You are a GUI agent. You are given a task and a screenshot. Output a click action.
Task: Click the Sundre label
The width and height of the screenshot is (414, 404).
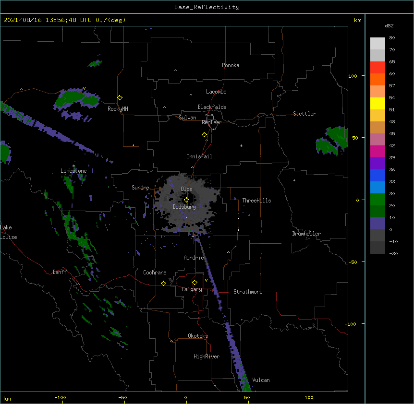point(140,188)
